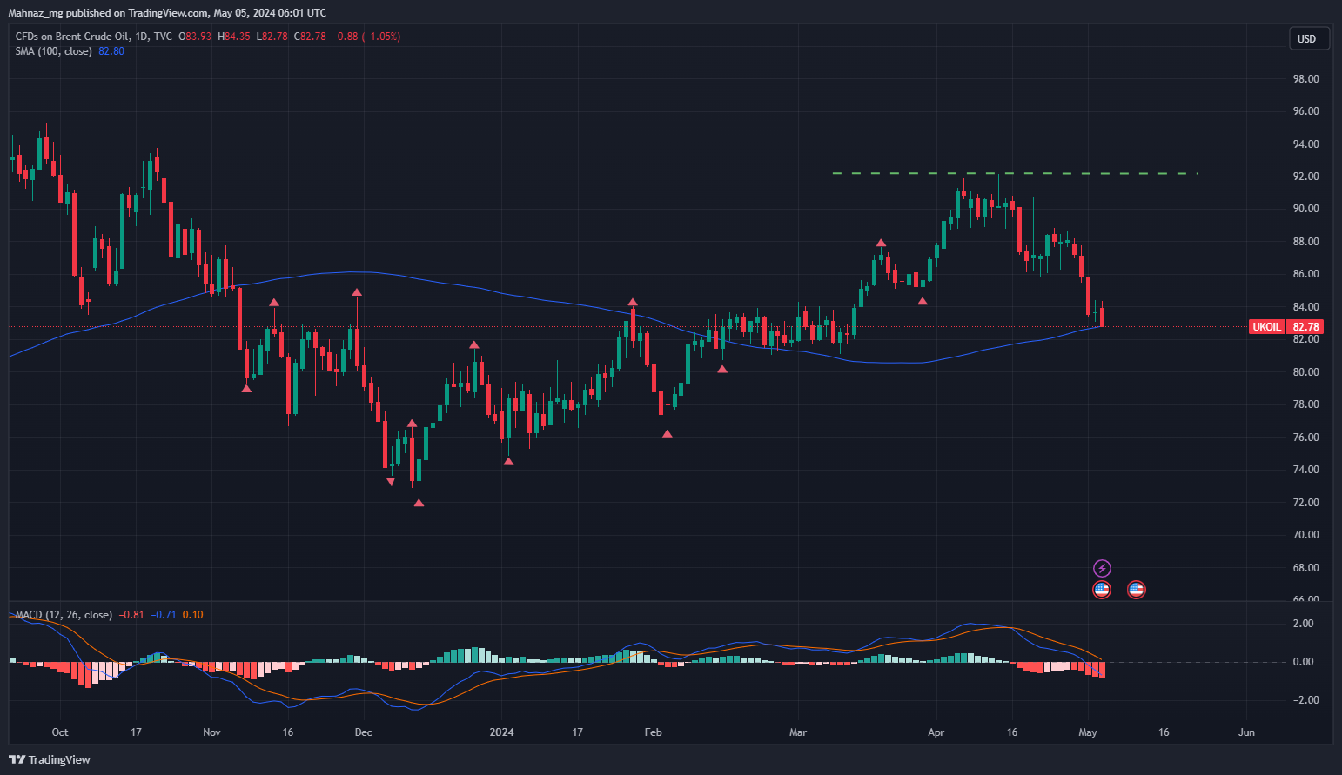Viewport: 1342px width, 775px height.
Task: Select the green dashed horizontal line near 92
Action: pos(1015,174)
